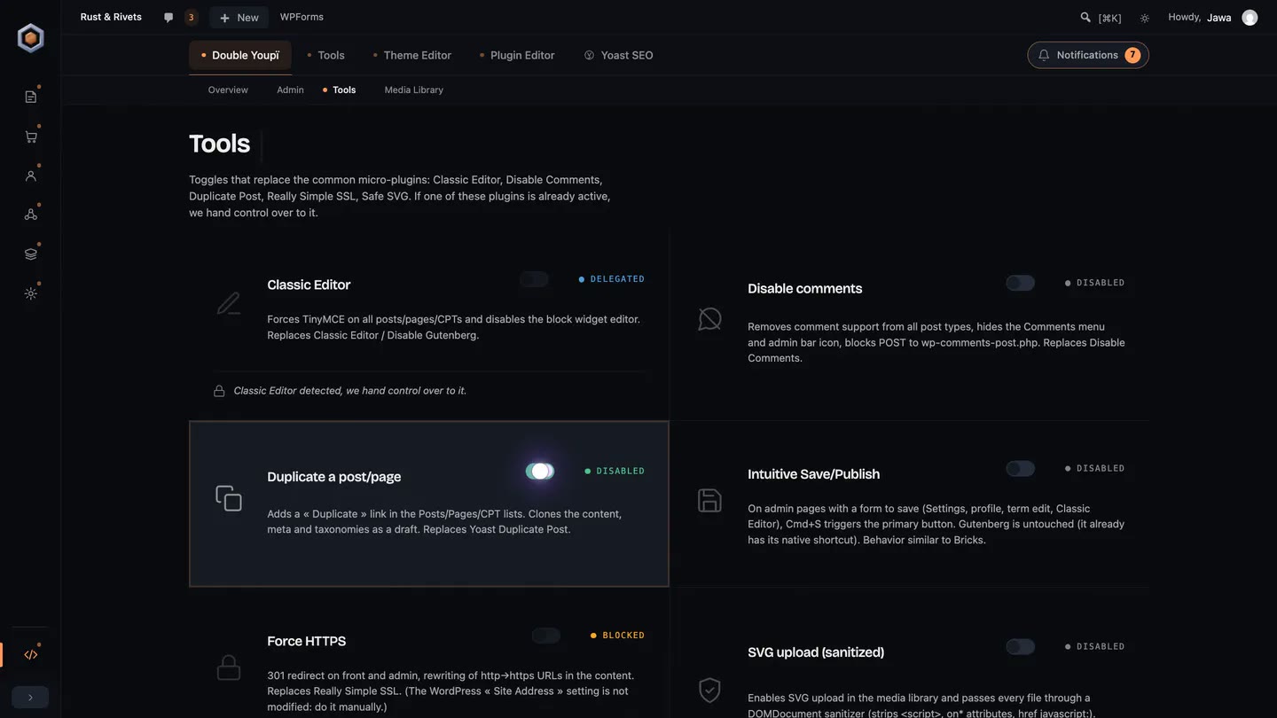Open the connected nodes sidebar icon
This screenshot has width=1277, height=718.
point(31,215)
